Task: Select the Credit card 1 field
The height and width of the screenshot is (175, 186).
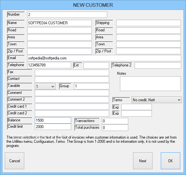Action: pyautogui.click(x=72, y=107)
